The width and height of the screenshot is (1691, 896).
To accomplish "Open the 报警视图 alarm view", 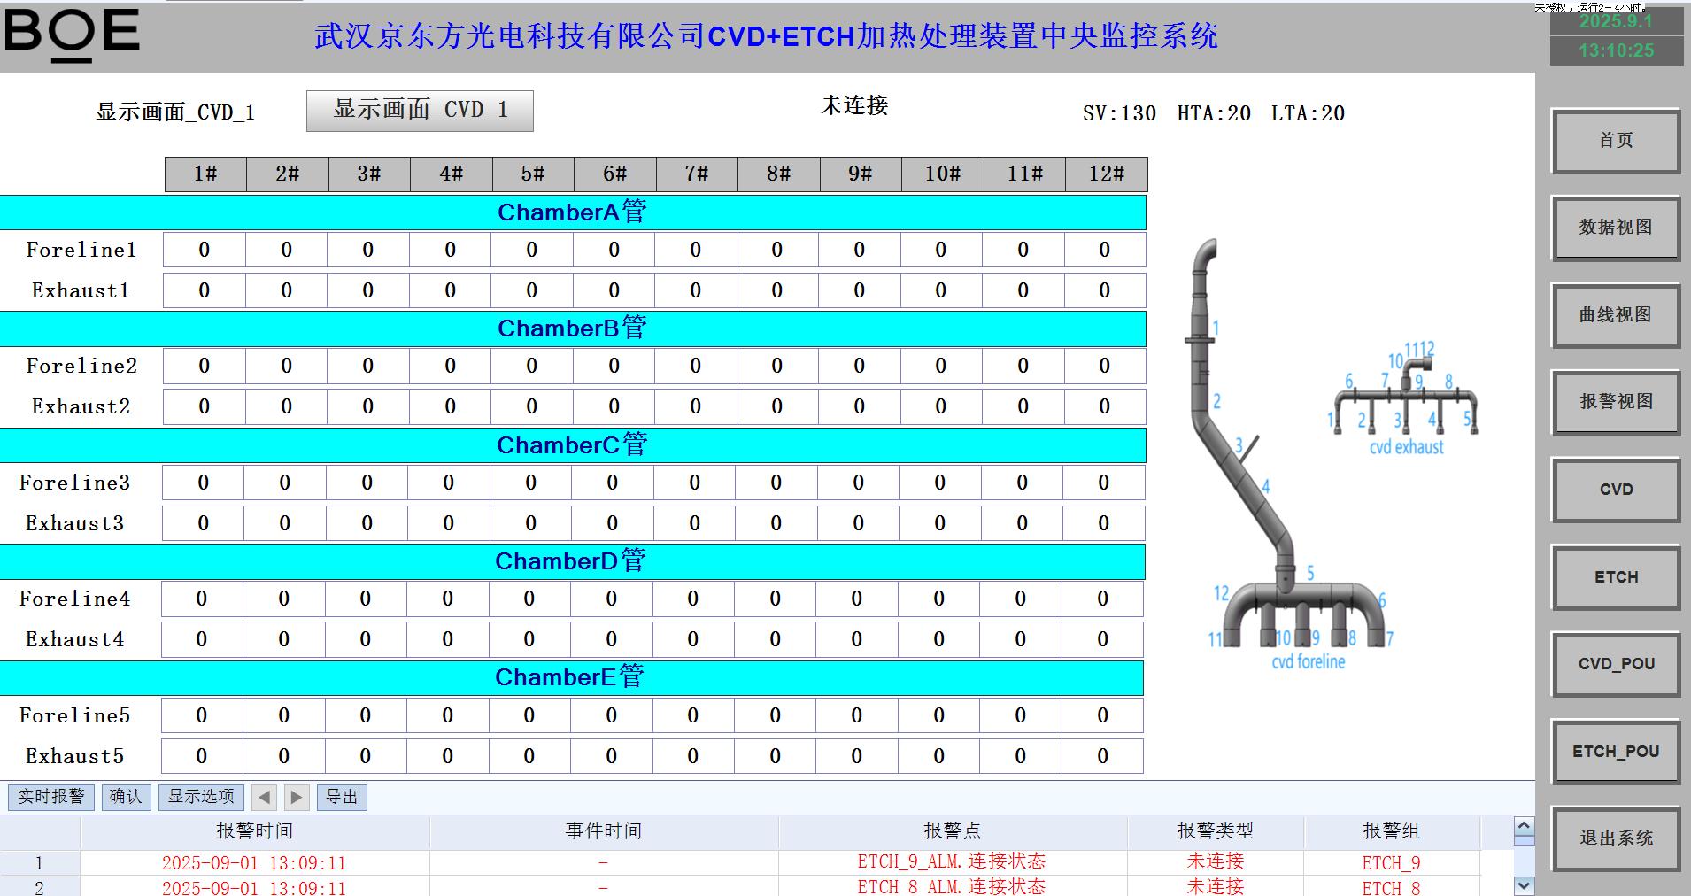I will coord(1615,402).
